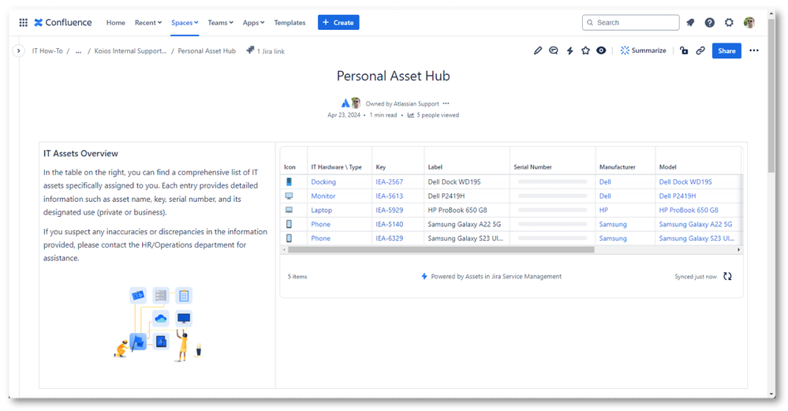The height and width of the screenshot is (411, 788).
Task: Click the Atlassian owner logo avatar
Action: coord(345,103)
